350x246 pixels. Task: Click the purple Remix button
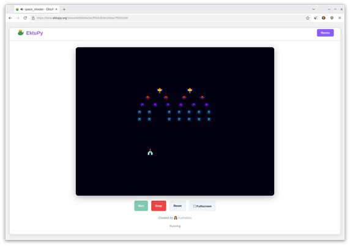[x=326, y=33]
